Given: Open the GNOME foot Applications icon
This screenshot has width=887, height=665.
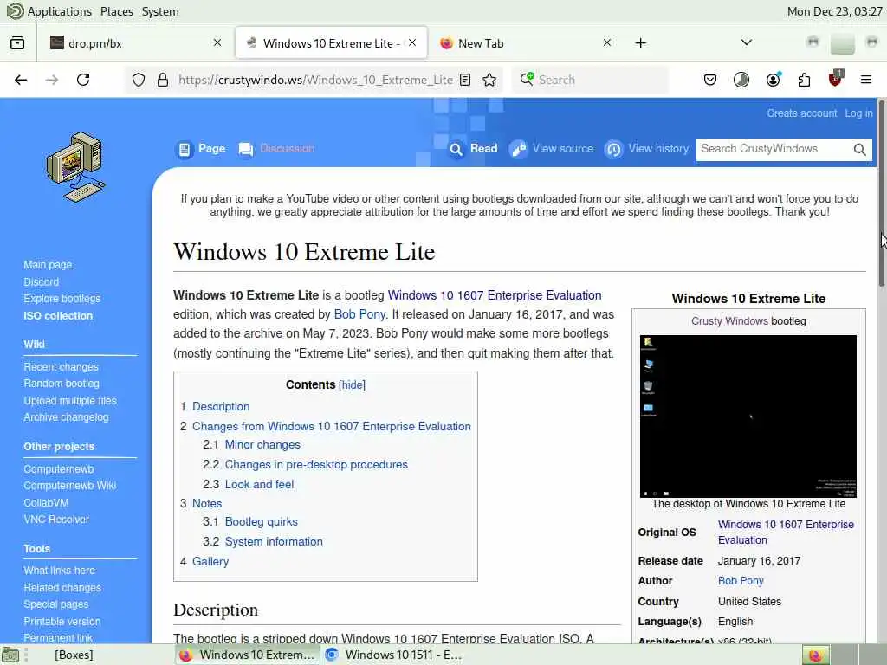Looking at the screenshot, I should (x=15, y=10).
